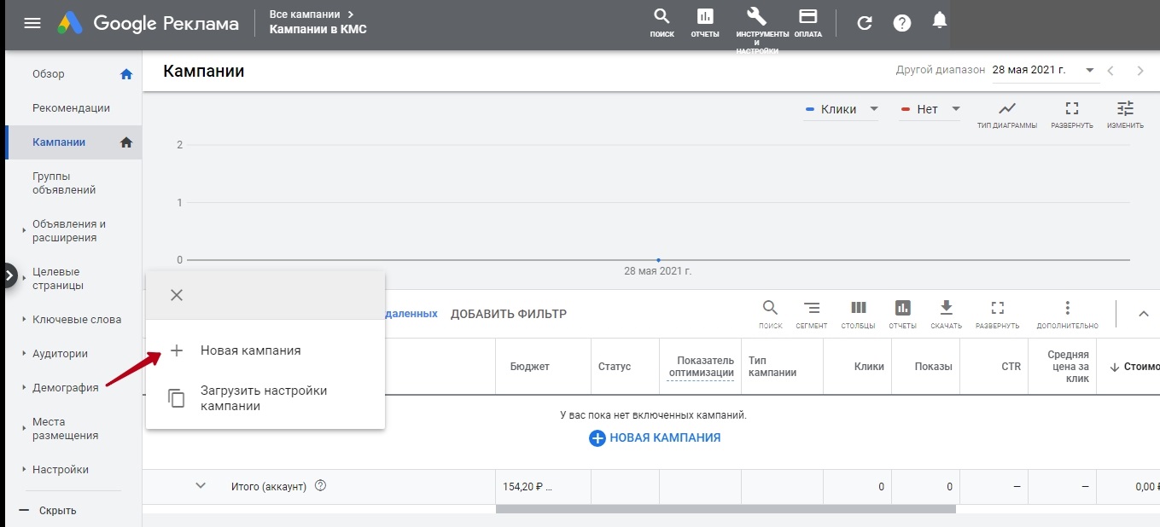Go to Все кампании breadcrumb
Image resolution: width=1160 pixels, height=527 pixels.
click(x=305, y=14)
